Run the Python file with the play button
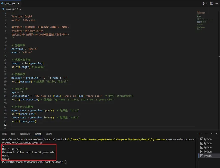The image size is (220, 168). [204, 4]
